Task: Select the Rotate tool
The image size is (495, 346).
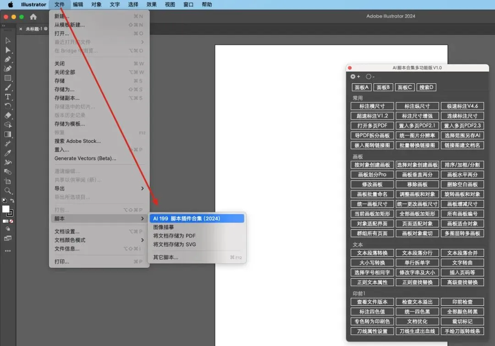Action: 8,106
